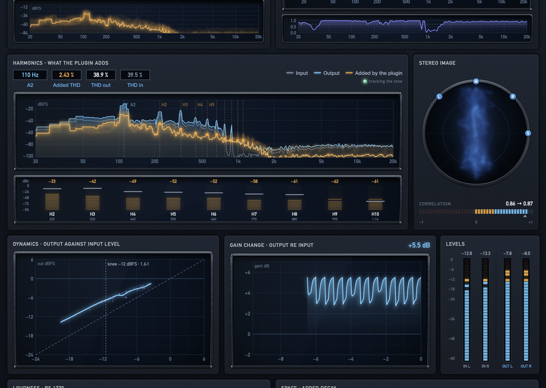
Task: Click the S marker on stereo image
Action: coord(528,133)
